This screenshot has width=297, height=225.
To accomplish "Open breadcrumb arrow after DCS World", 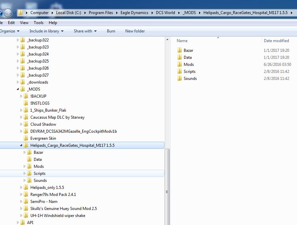I will pyautogui.click(x=179, y=13).
